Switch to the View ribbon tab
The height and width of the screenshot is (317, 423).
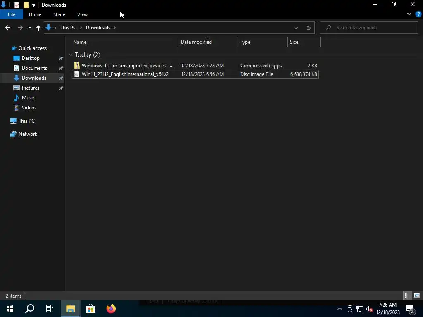[82, 14]
